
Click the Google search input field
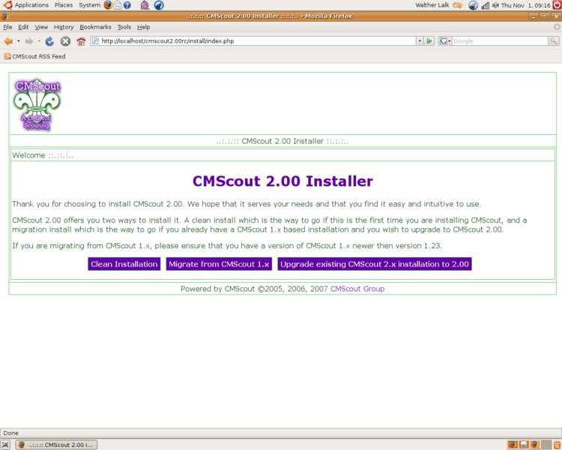pyautogui.click(x=500, y=41)
